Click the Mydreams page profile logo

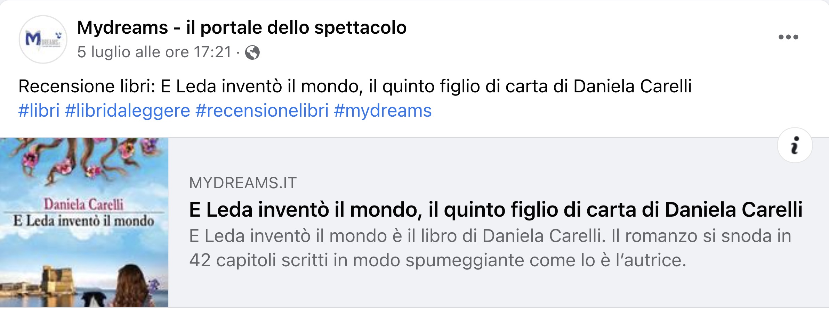pos(43,39)
